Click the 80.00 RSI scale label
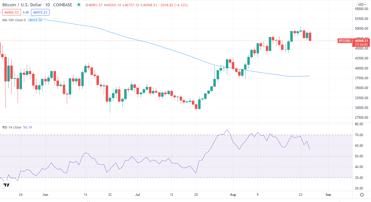The height and width of the screenshot is (202, 371). [x=359, y=124]
